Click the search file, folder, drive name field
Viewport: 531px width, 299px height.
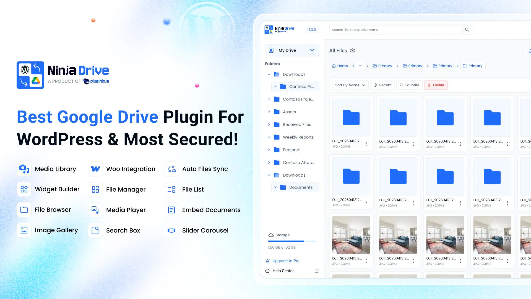[x=396, y=30]
